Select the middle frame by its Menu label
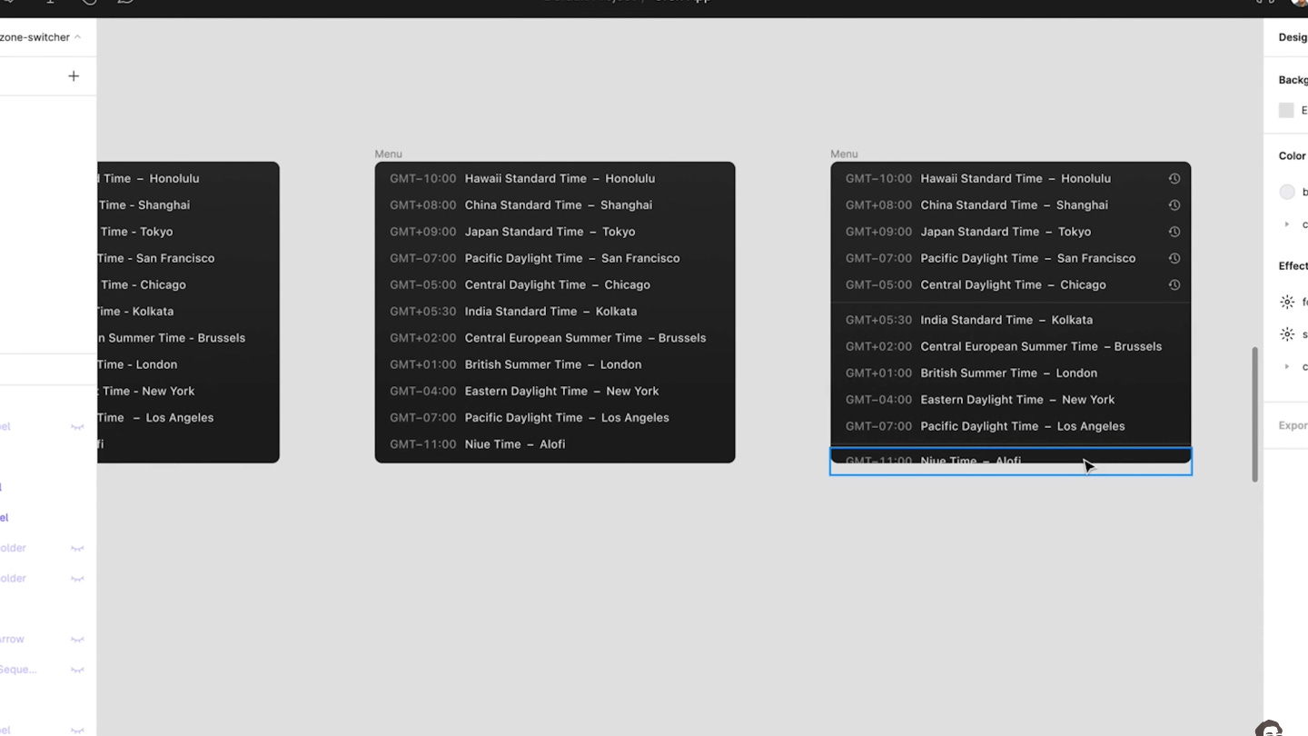The width and height of the screenshot is (1308, 736). 388,154
